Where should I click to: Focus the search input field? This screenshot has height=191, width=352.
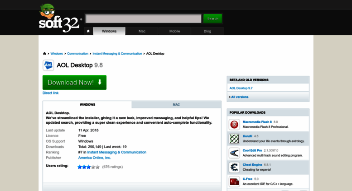click(x=144, y=19)
